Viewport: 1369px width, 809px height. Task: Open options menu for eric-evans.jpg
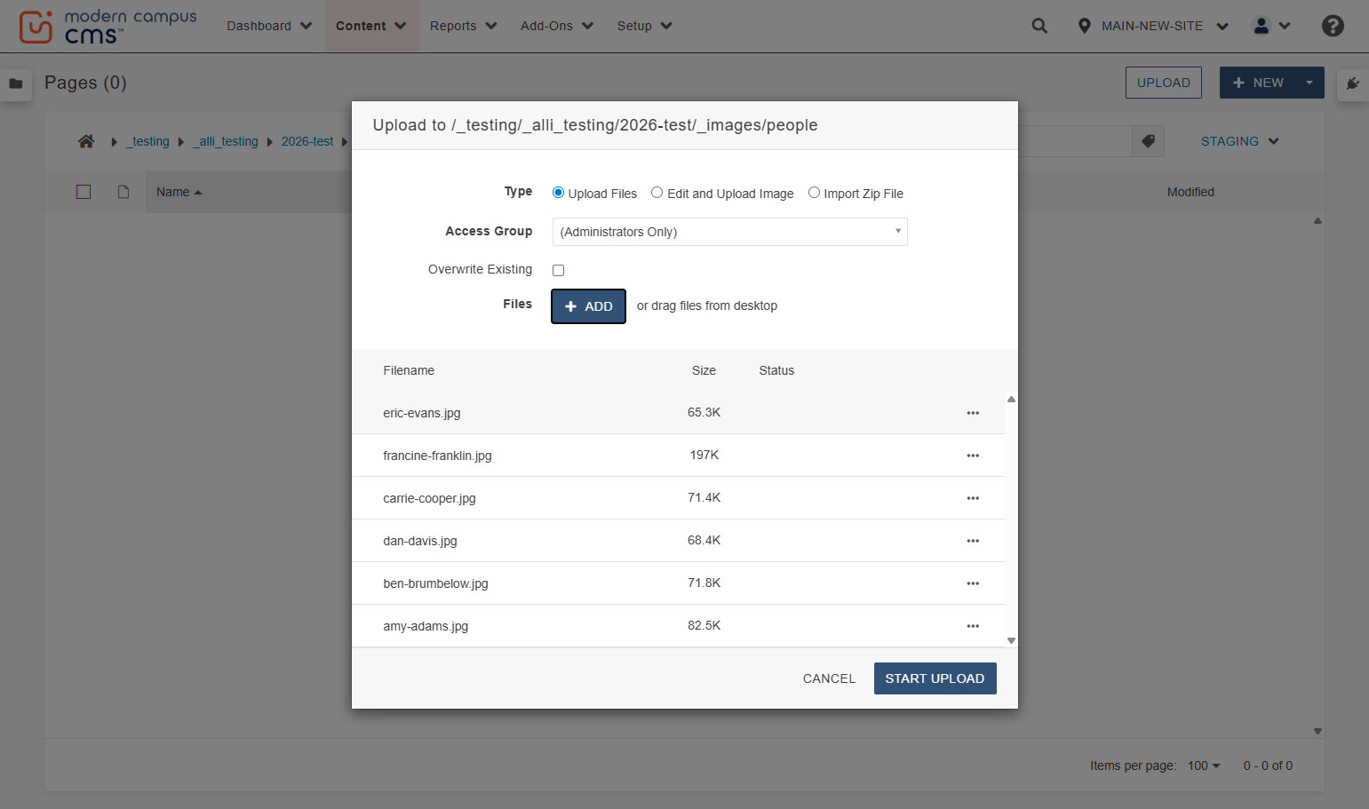pos(973,413)
